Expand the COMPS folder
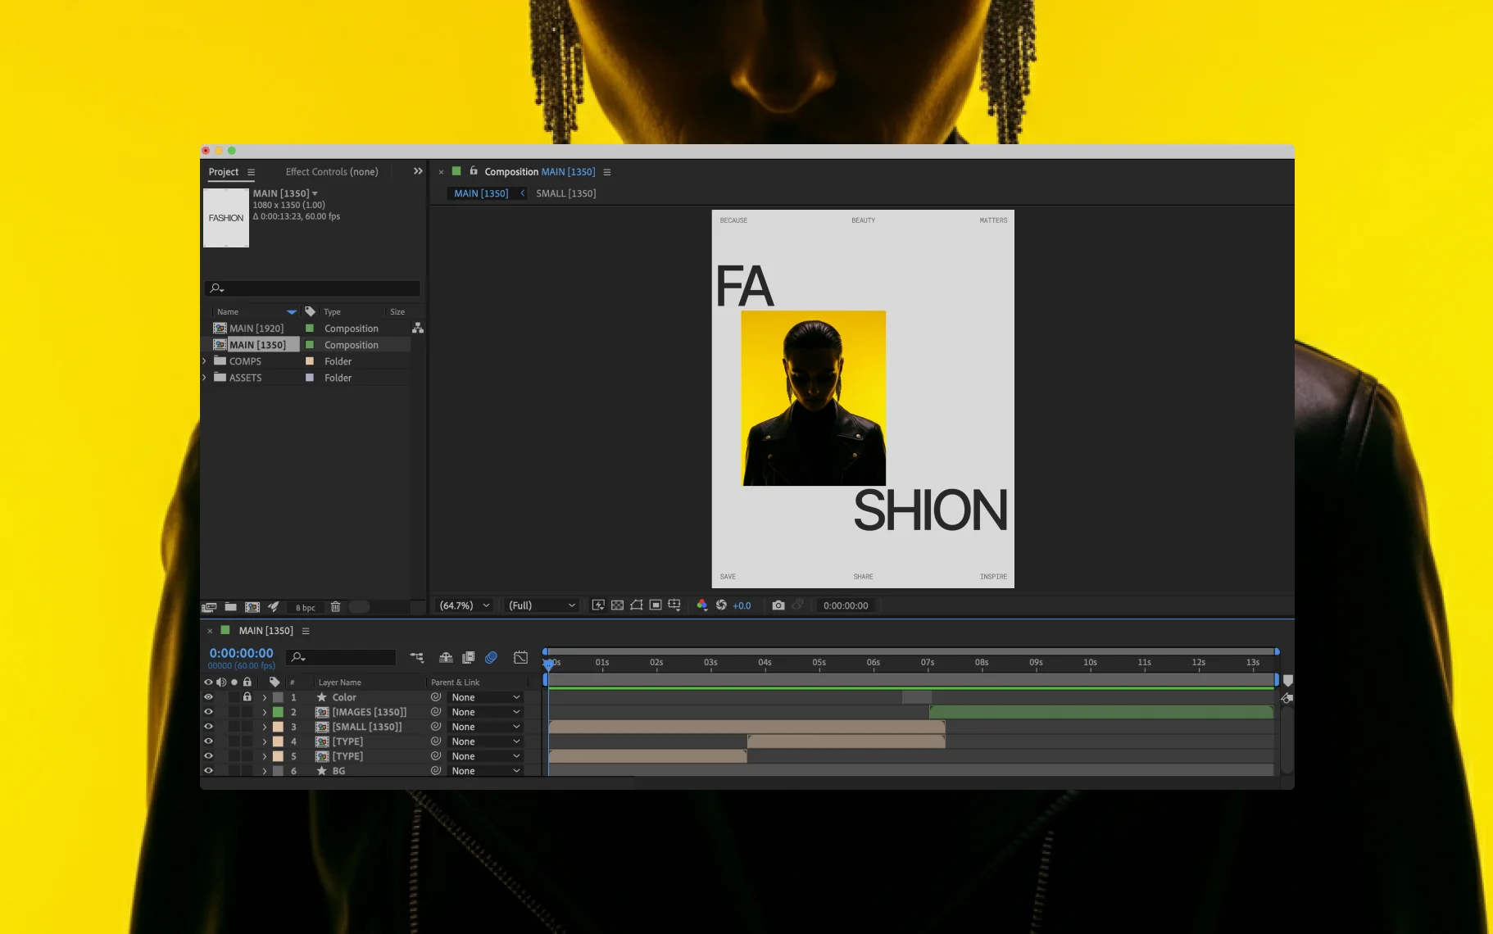The image size is (1493, 934). pyautogui.click(x=205, y=361)
